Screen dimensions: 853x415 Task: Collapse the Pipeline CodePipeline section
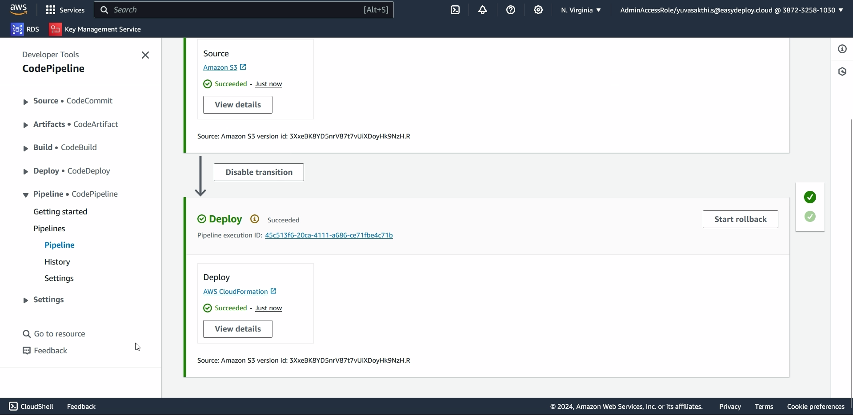(25, 195)
